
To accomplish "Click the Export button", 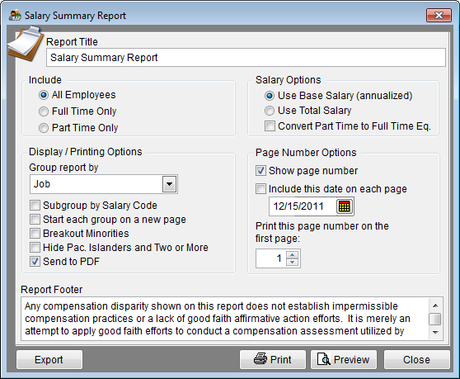I will click(49, 360).
